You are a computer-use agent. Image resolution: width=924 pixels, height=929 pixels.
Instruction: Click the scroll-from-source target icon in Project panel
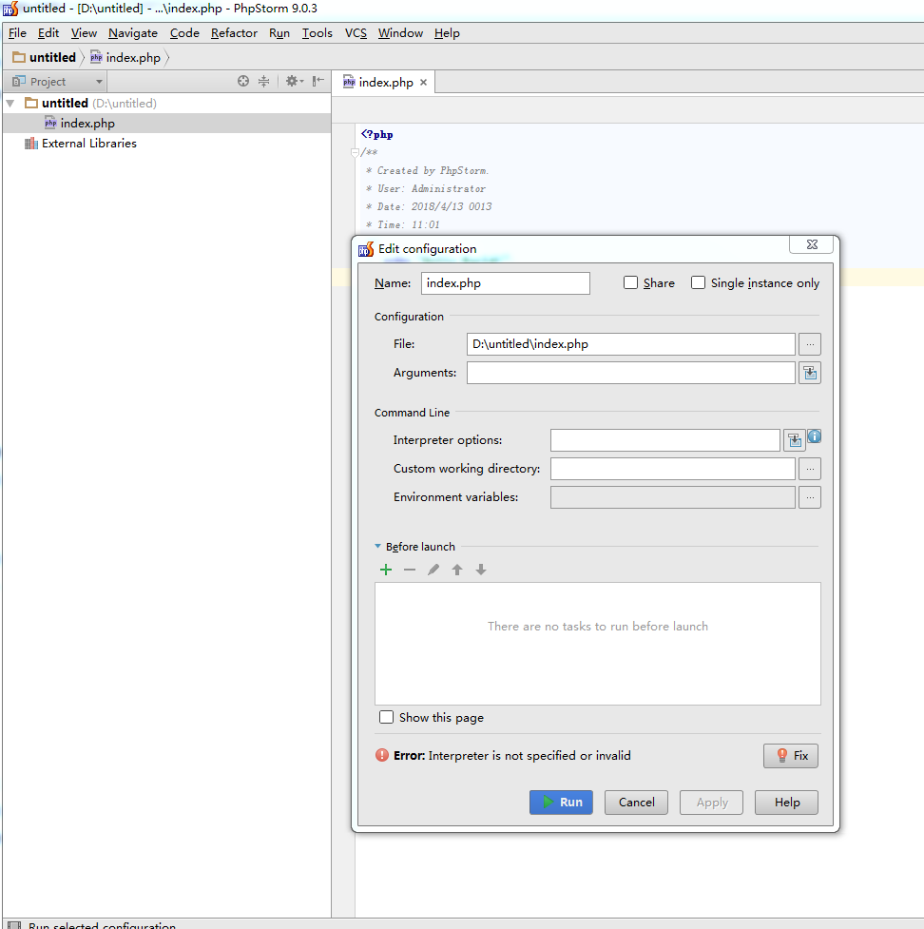(x=242, y=81)
